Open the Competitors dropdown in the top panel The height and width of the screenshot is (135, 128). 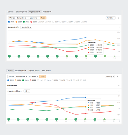tap(22, 18)
